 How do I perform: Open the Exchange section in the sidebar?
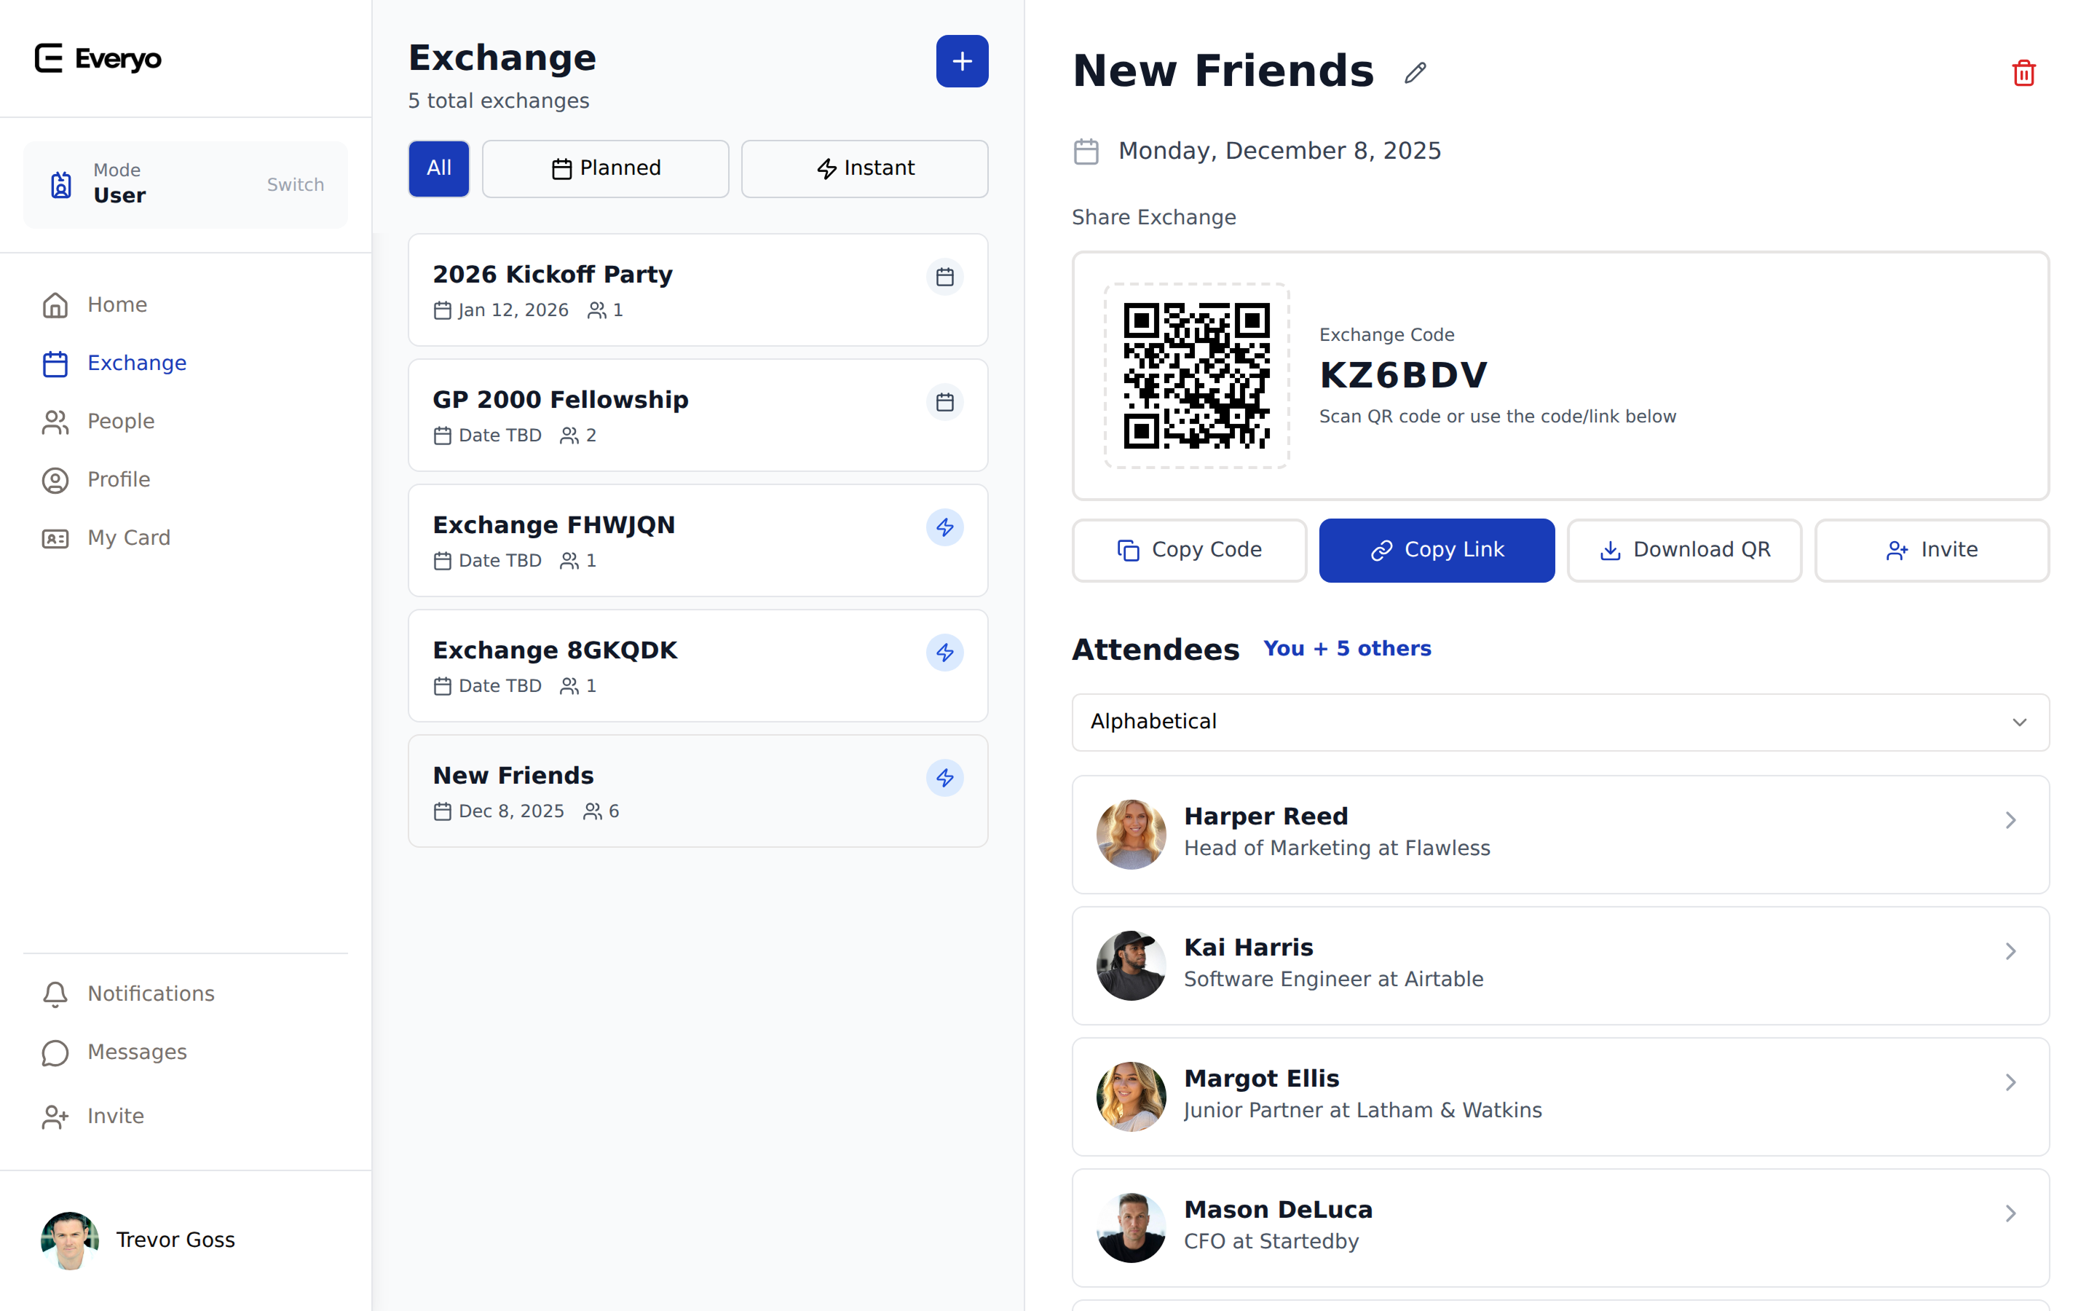135,363
